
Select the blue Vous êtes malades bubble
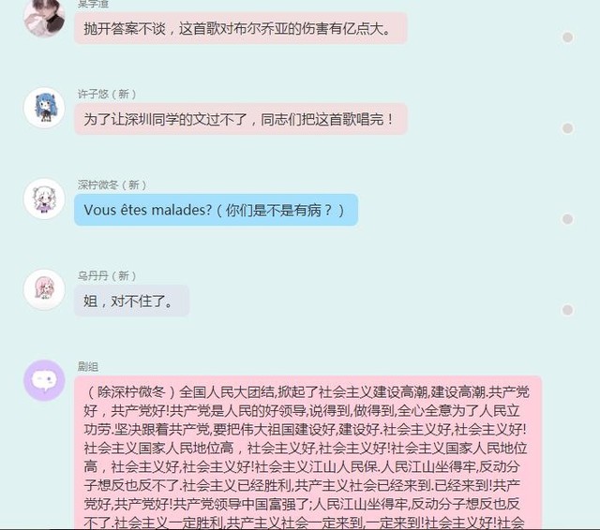click(217, 210)
